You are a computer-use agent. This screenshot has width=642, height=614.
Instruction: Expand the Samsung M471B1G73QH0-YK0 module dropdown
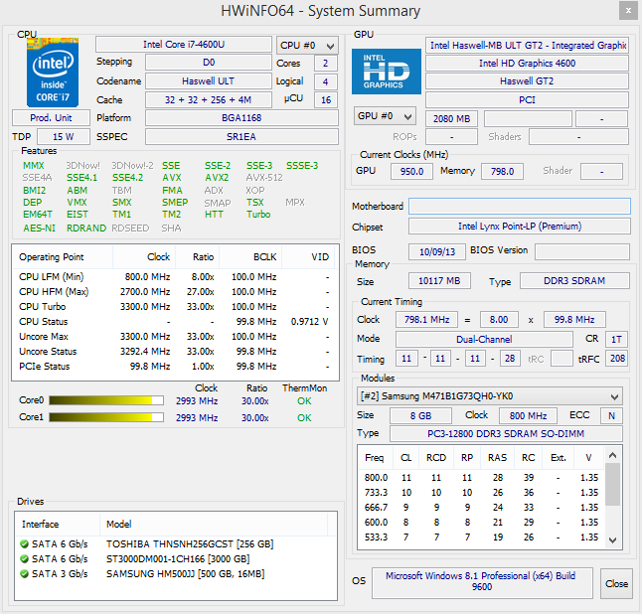490,396
